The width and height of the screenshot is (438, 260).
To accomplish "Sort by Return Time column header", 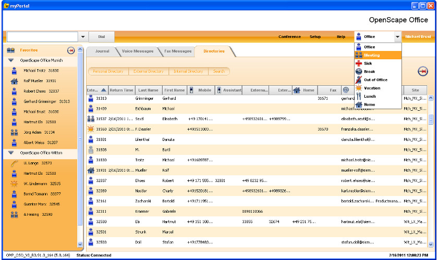I will (x=121, y=90).
